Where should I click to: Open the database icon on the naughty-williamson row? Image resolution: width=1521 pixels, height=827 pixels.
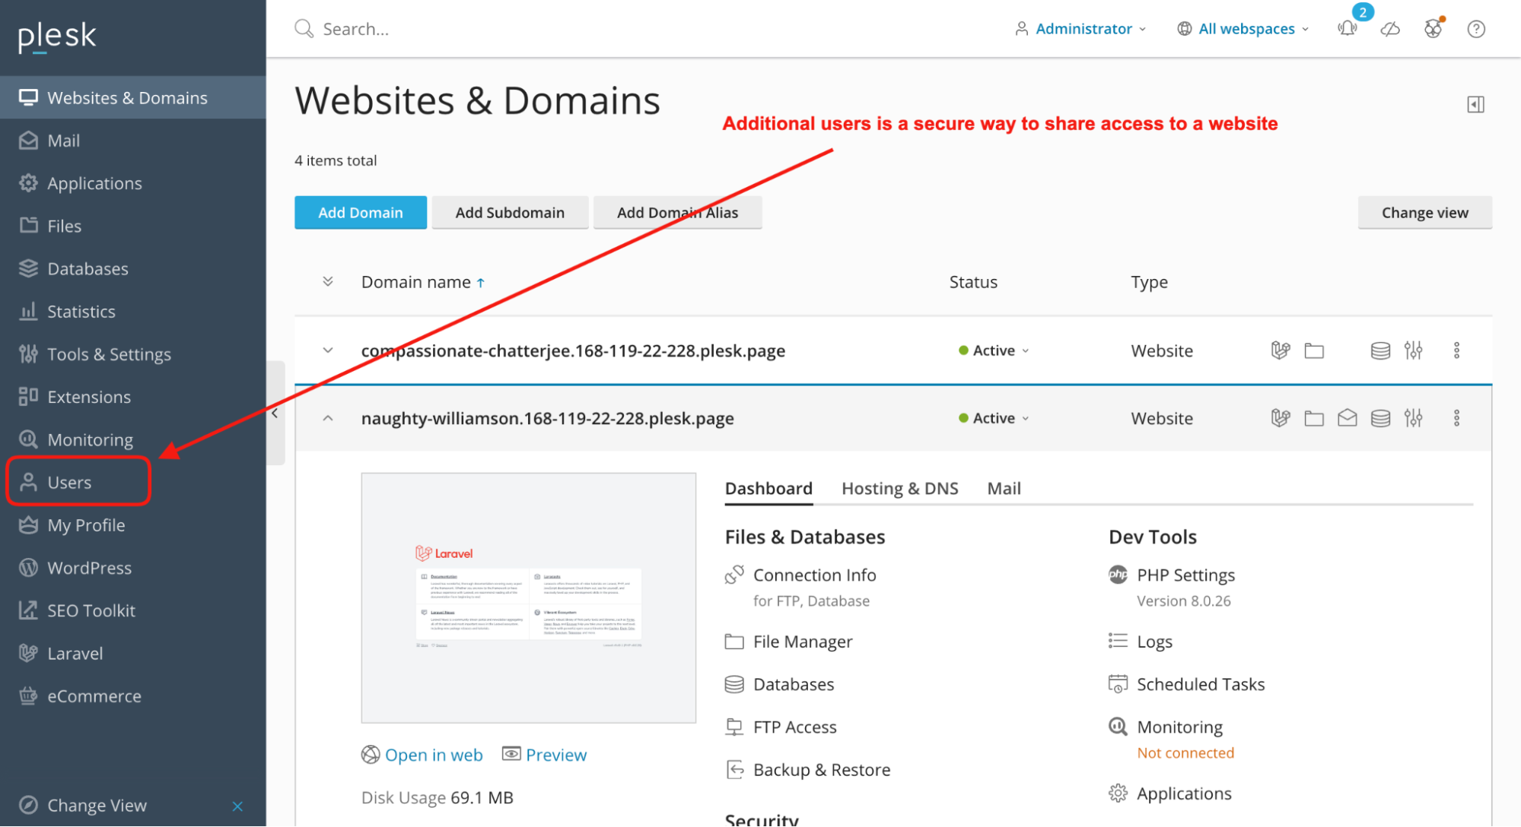click(1379, 417)
